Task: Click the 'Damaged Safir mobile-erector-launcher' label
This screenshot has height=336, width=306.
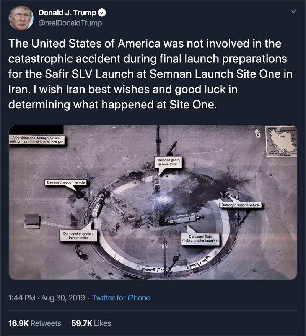Action: coord(200,239)
